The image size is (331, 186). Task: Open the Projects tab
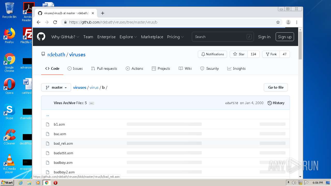tap(161, 68)
